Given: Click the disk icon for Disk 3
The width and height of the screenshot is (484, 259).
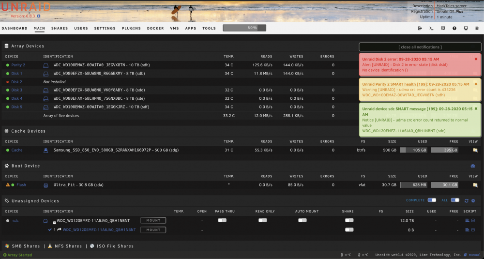Looking at the screenshot, I should coord(45,90).
